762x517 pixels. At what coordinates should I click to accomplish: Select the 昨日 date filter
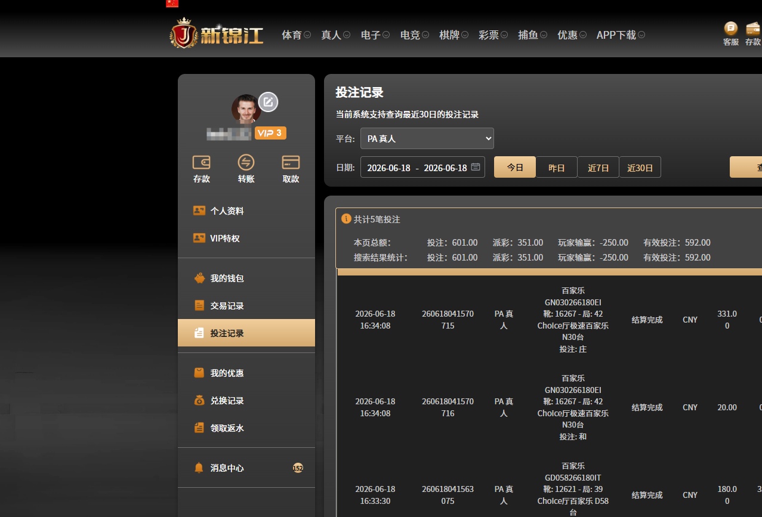557,168
